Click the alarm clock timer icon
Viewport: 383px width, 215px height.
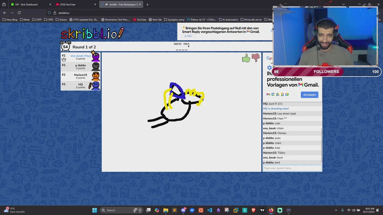point(66,47)
